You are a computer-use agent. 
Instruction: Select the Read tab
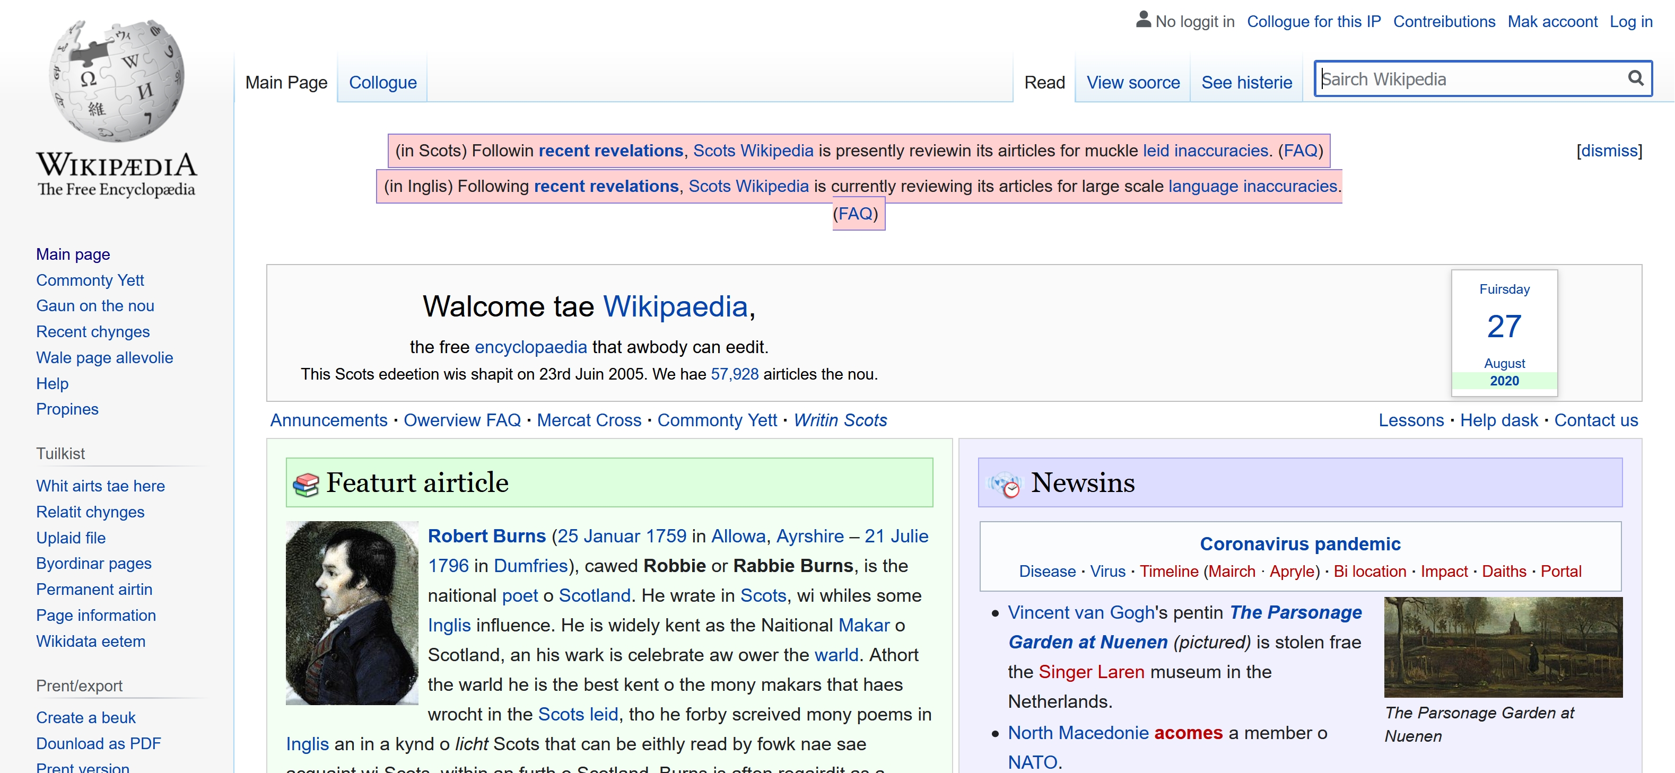point(1044,83)
